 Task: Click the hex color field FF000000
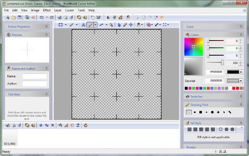point(215,72)
